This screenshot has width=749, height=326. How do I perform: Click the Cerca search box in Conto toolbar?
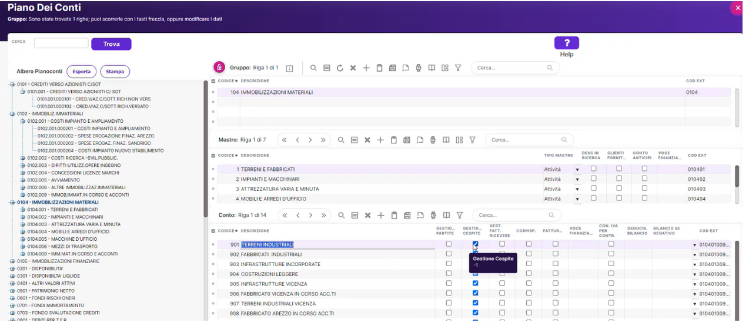(517, 216)
